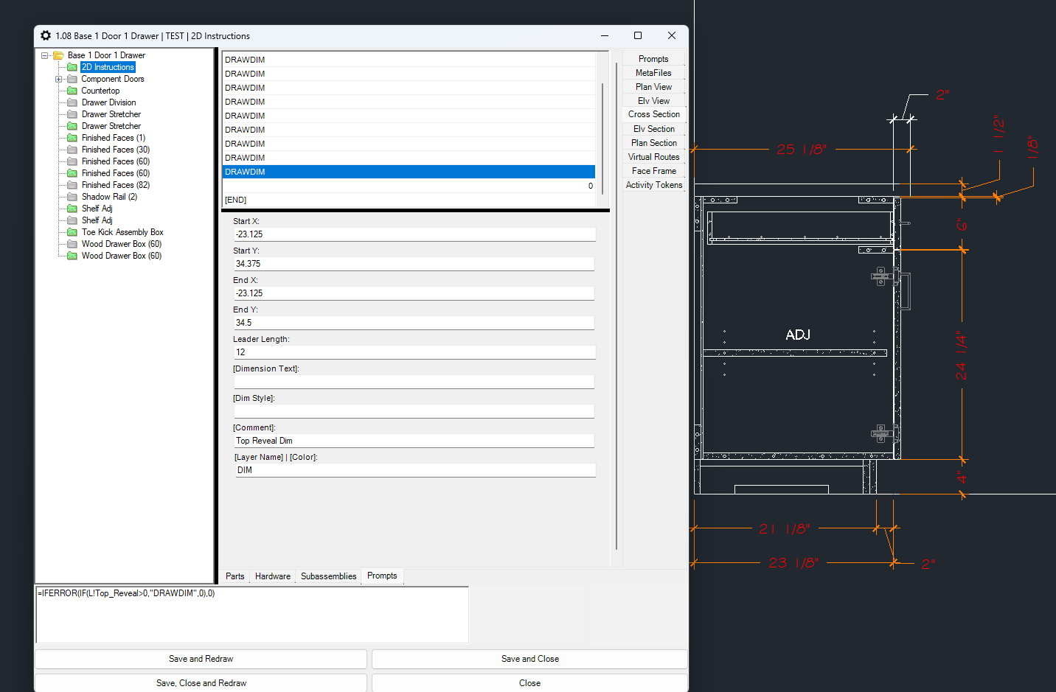
Task: Click the folder icon beside Shadow Rail (2)
Action: click(x=72, y=197)
